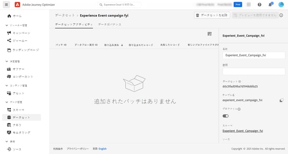Switch to データガバナンス tab
Viewport: 288px width, 154px height.
point(110,25)
